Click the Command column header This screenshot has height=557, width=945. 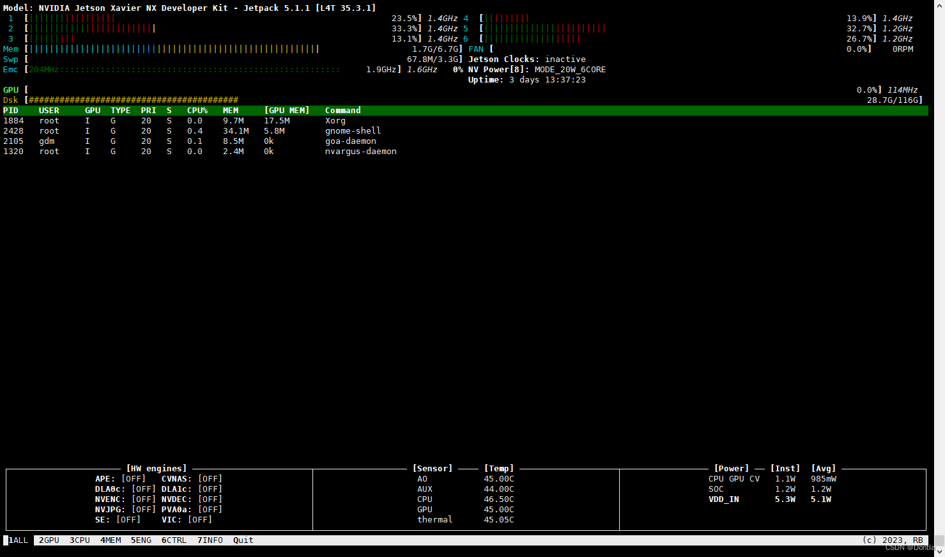[x=343, y=111]
